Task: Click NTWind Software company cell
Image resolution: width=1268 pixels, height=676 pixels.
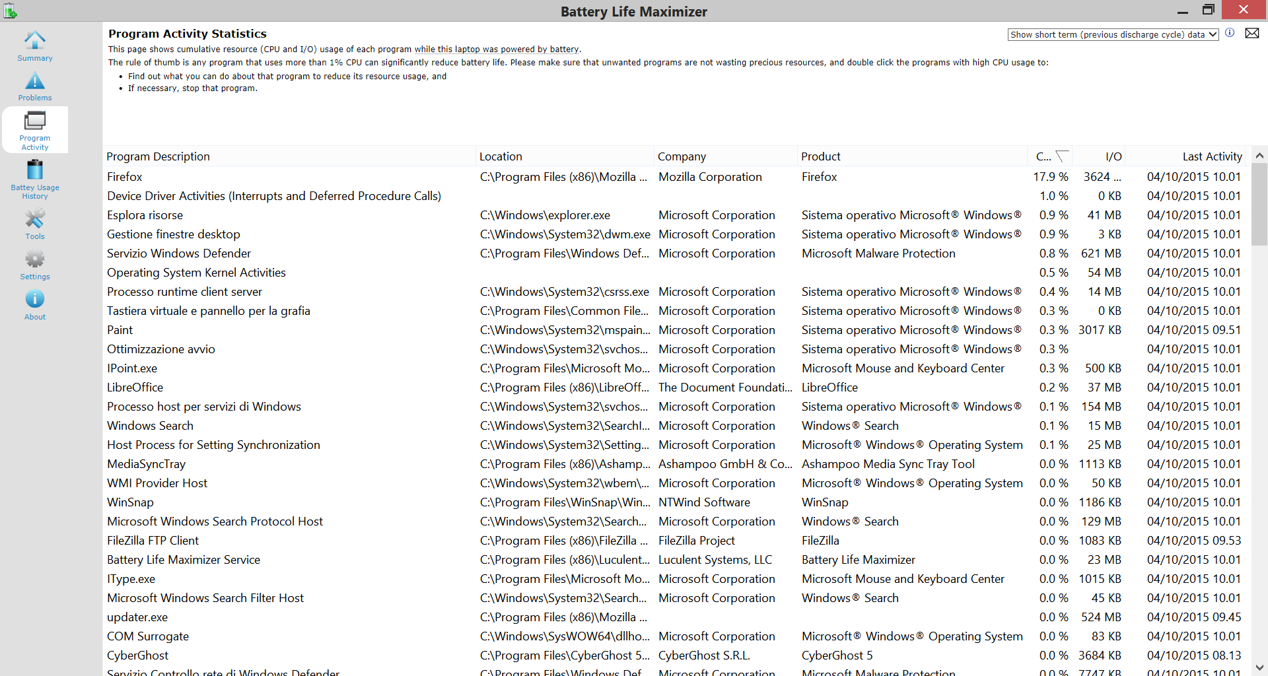Action: 704,502
